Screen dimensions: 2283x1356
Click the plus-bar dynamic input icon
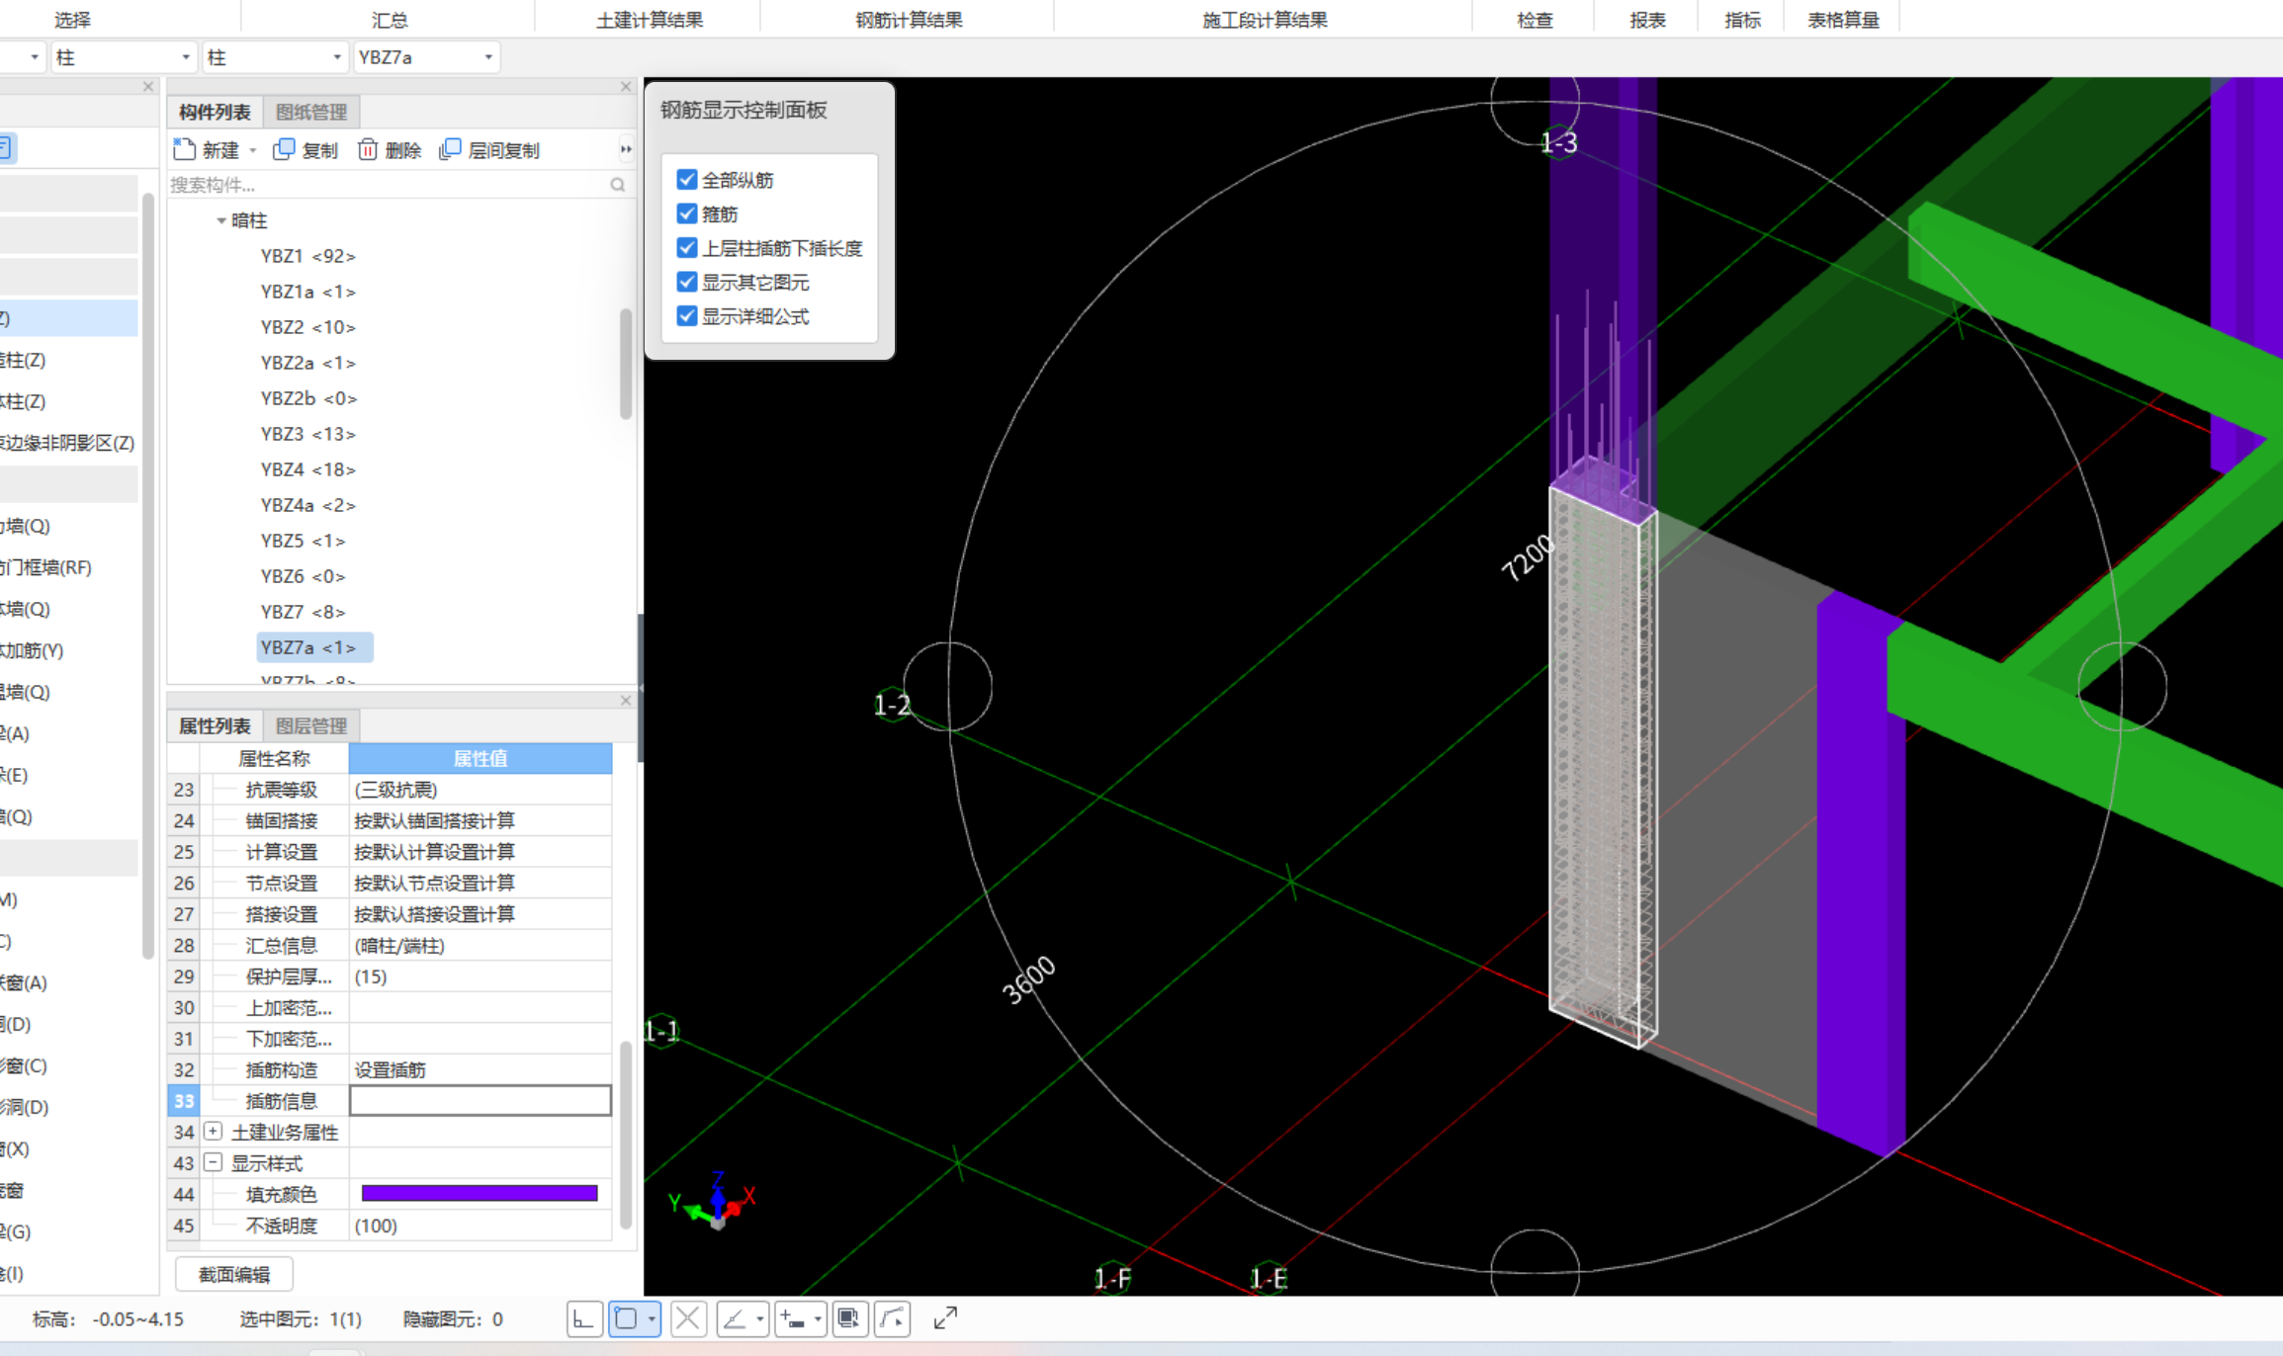tap(793, 1318)
